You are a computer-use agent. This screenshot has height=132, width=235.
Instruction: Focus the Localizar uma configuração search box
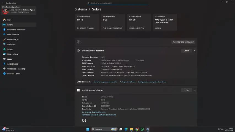[118, 3]
